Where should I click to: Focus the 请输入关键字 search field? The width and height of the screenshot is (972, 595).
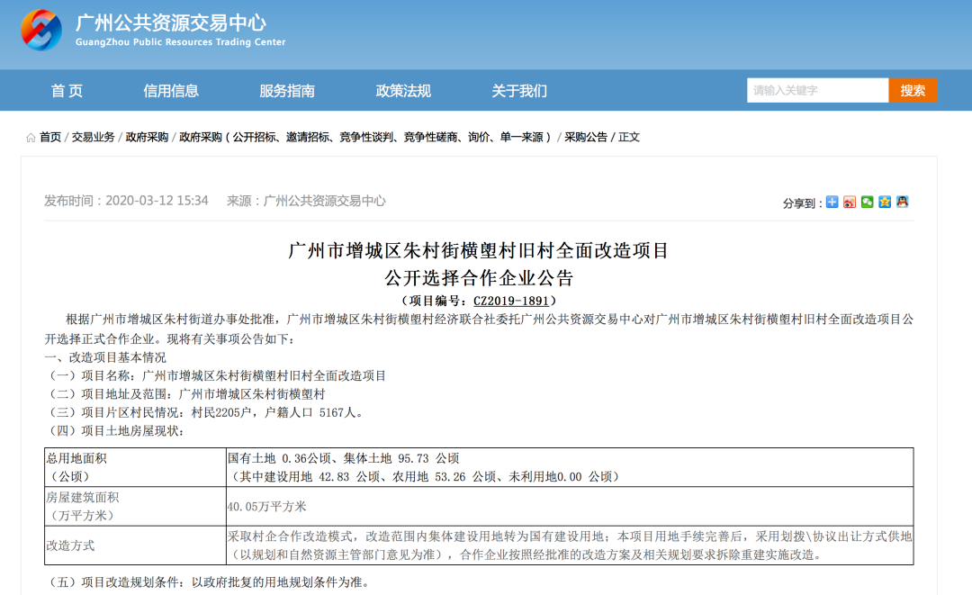[817, 91]
